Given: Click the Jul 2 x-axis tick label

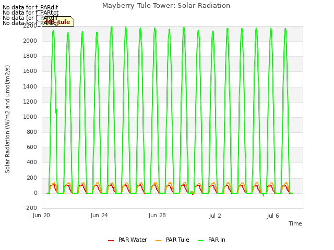Looking at the screenshot, I should (x=215, y=216).
